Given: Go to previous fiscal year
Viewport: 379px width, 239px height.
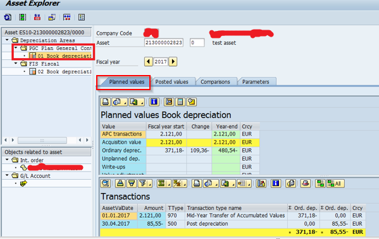Looking at the screenshot, I should [x=149, y=62].
